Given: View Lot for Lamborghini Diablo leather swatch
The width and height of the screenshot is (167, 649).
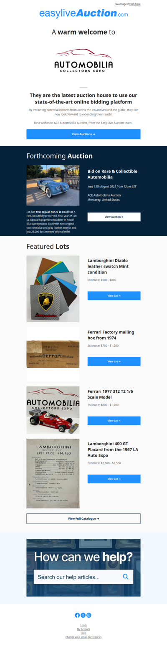Looking at the screenshot, I should (x=114, y=296).
